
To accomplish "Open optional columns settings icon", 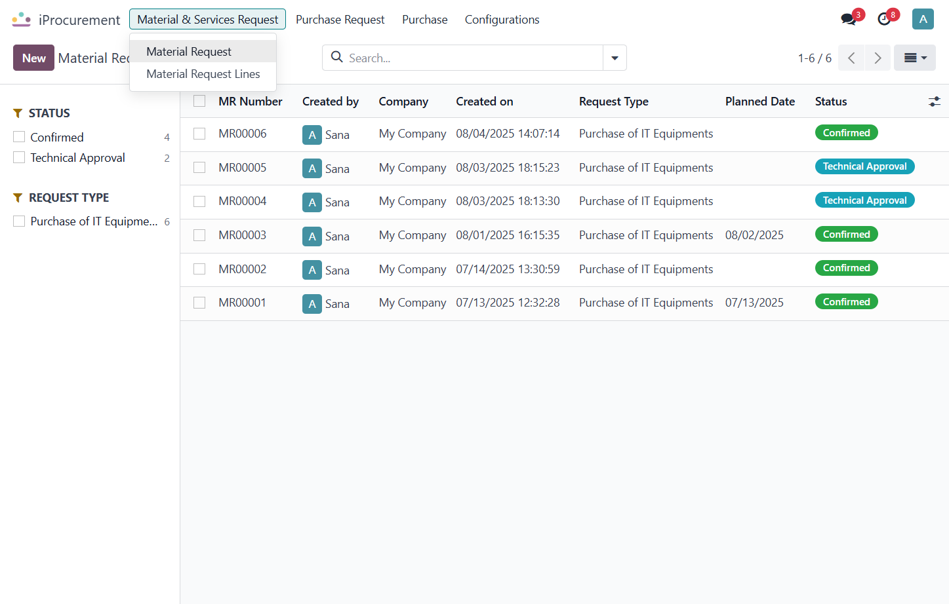I will point(935,102).
